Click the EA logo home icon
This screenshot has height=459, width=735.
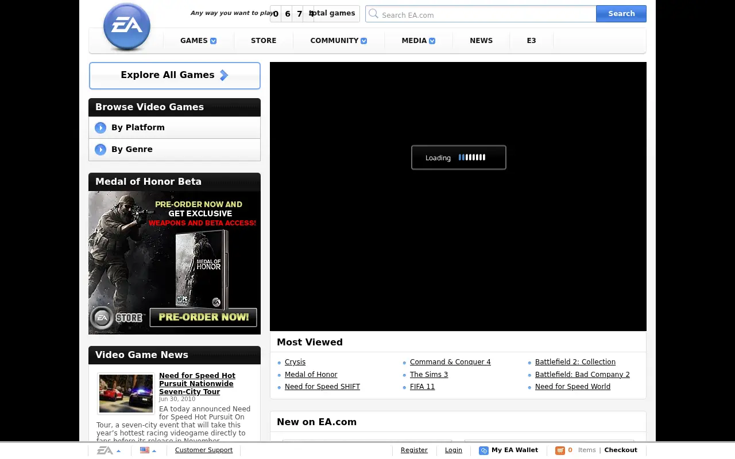click(x=127, y=27)
